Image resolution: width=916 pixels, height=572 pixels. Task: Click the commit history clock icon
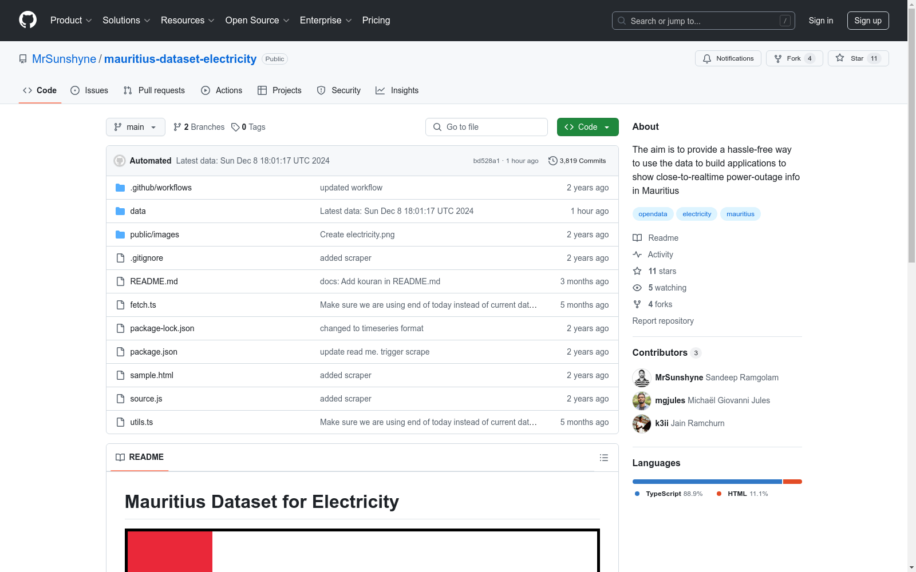coord(552,161)
